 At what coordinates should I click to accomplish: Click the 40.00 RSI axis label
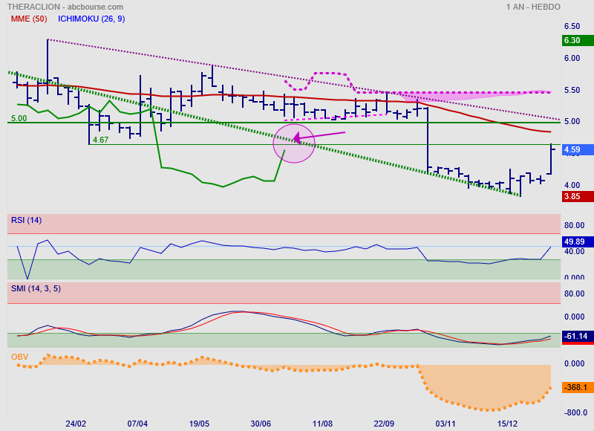(x=574, y=251)
